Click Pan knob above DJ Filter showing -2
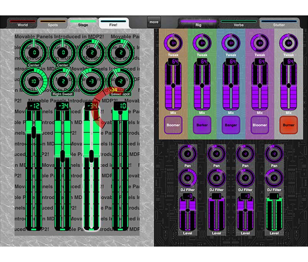Viewport: 308px width, 262px height. click(x=245, y=154)
